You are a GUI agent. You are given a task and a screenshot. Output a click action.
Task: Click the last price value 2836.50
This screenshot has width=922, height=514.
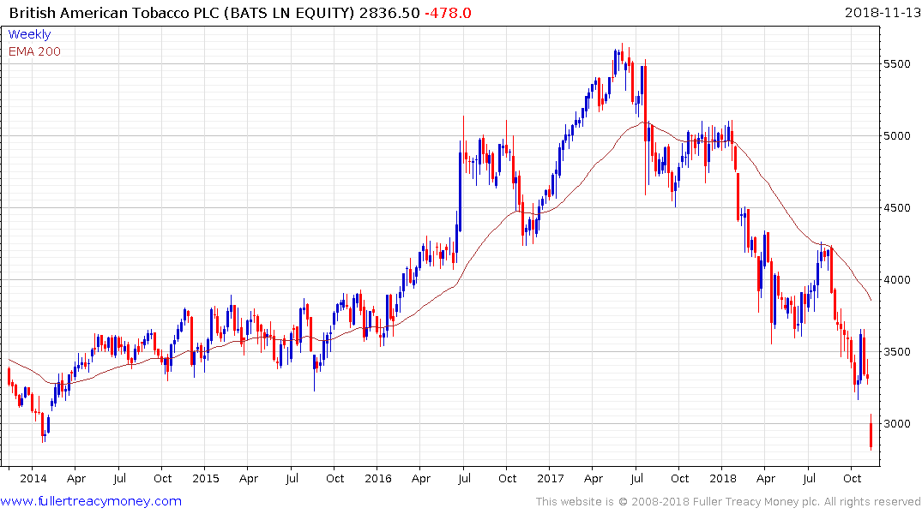point(389,13)
